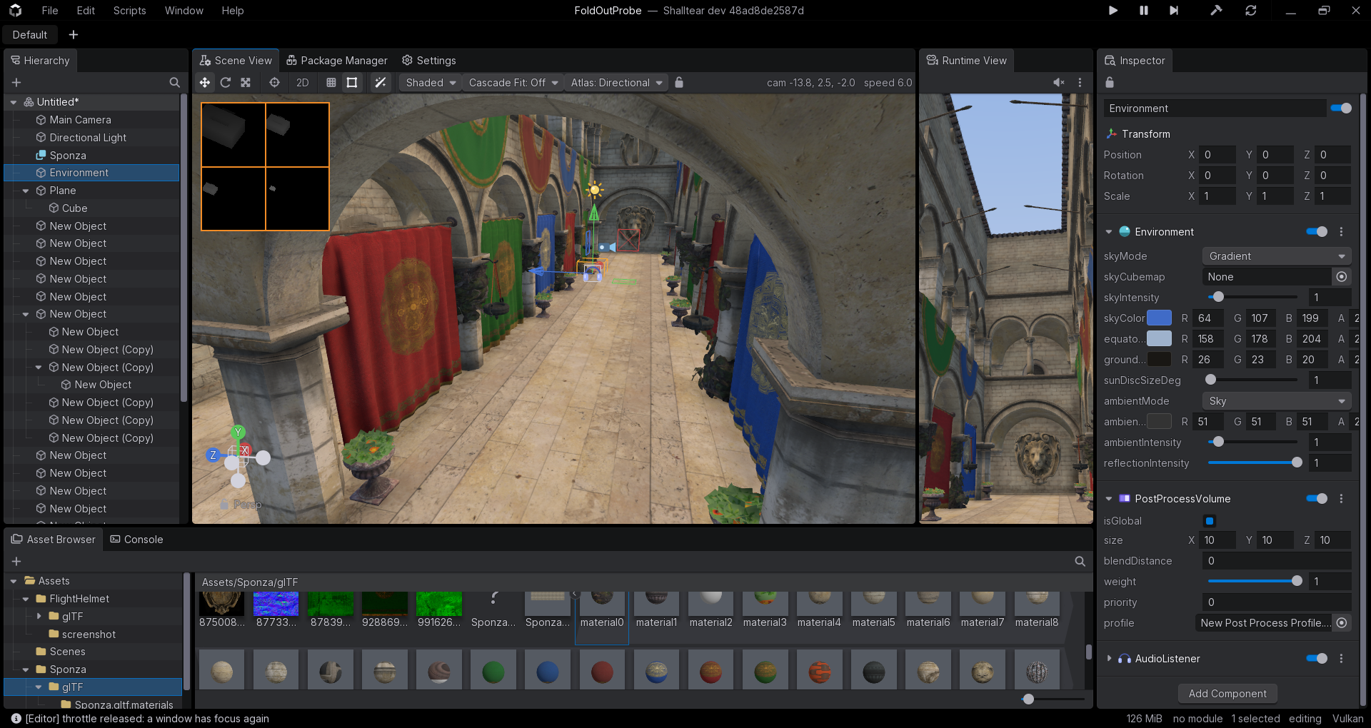Image resolution: width=1371 pixels, height=728 pixels.
Task: Toggle the PostProcessVolume component switch
Action: [x=1317, y=499]
